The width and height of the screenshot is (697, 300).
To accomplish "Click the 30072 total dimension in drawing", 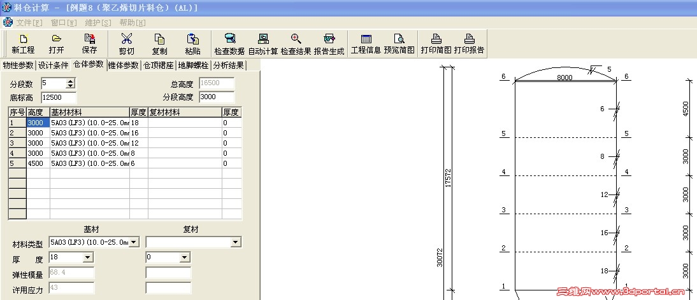I will (440, 257).
